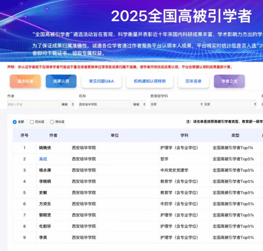The width and height of the screenshot is (263, 251).
Task: Click the 作者 name input field
Action: pos(33,105)
